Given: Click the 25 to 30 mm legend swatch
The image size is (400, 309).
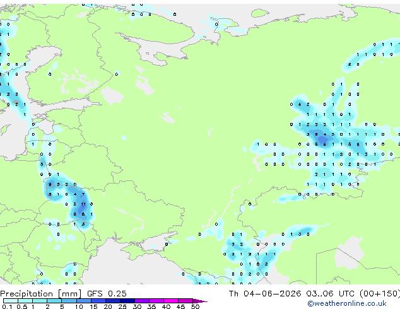Looking at the screenshot, I should [127, 301].
